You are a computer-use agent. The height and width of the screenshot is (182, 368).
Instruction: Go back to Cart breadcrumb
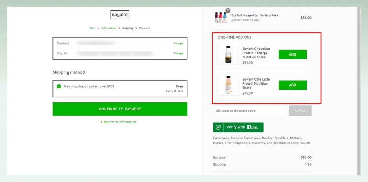pyautogui.click(x=92, y=28)
